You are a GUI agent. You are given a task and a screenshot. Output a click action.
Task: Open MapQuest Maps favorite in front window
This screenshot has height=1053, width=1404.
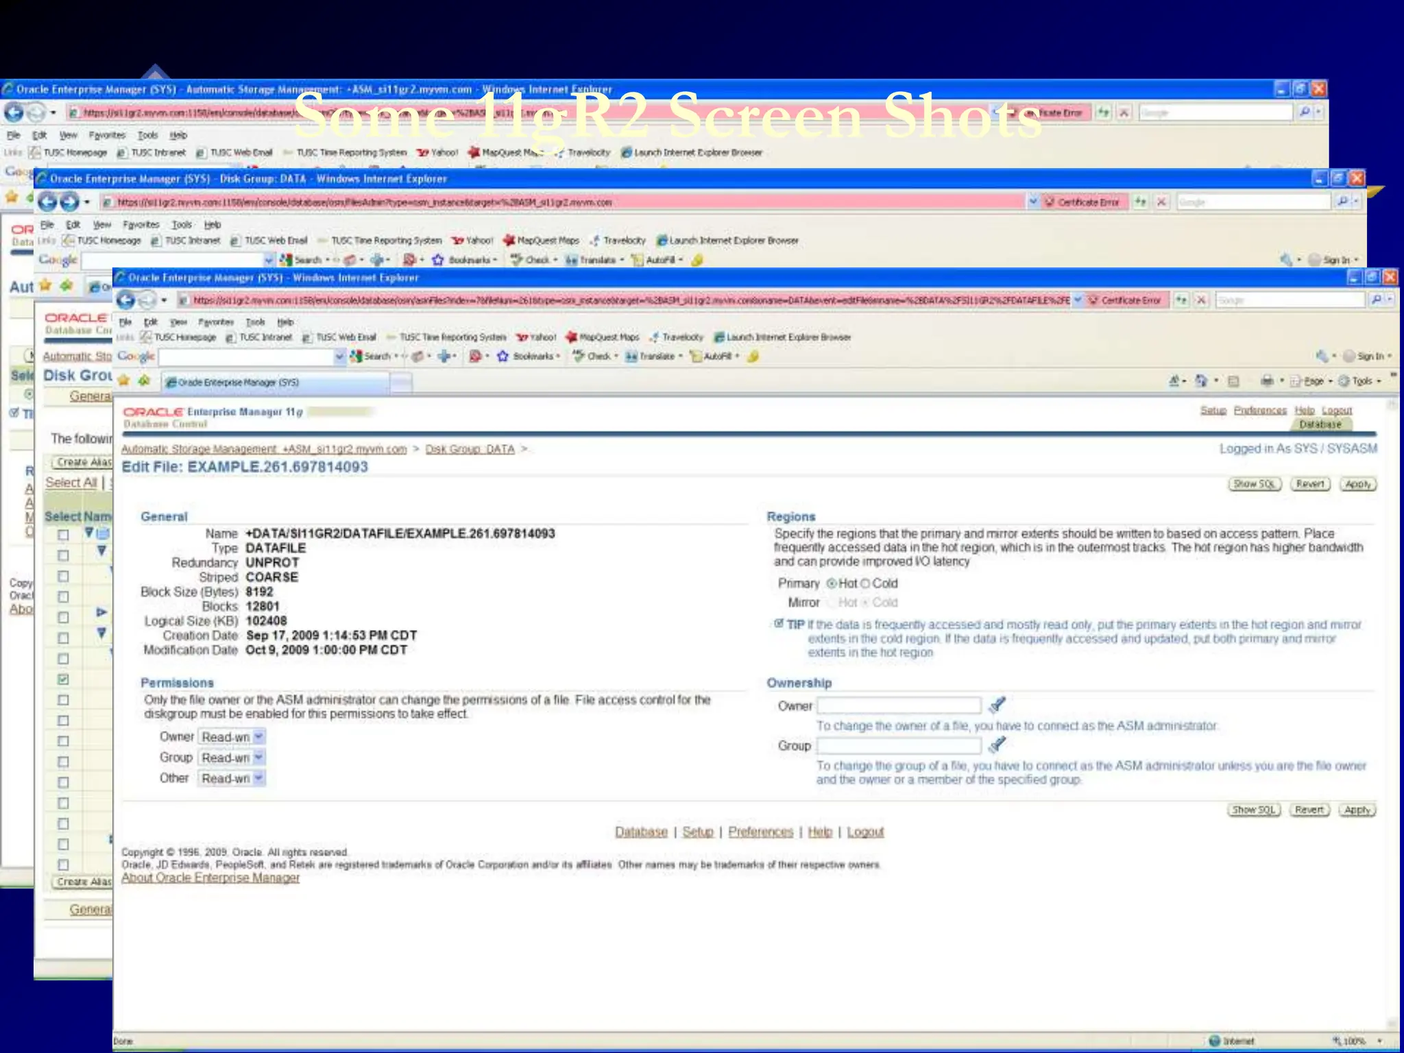coord(603,337)
